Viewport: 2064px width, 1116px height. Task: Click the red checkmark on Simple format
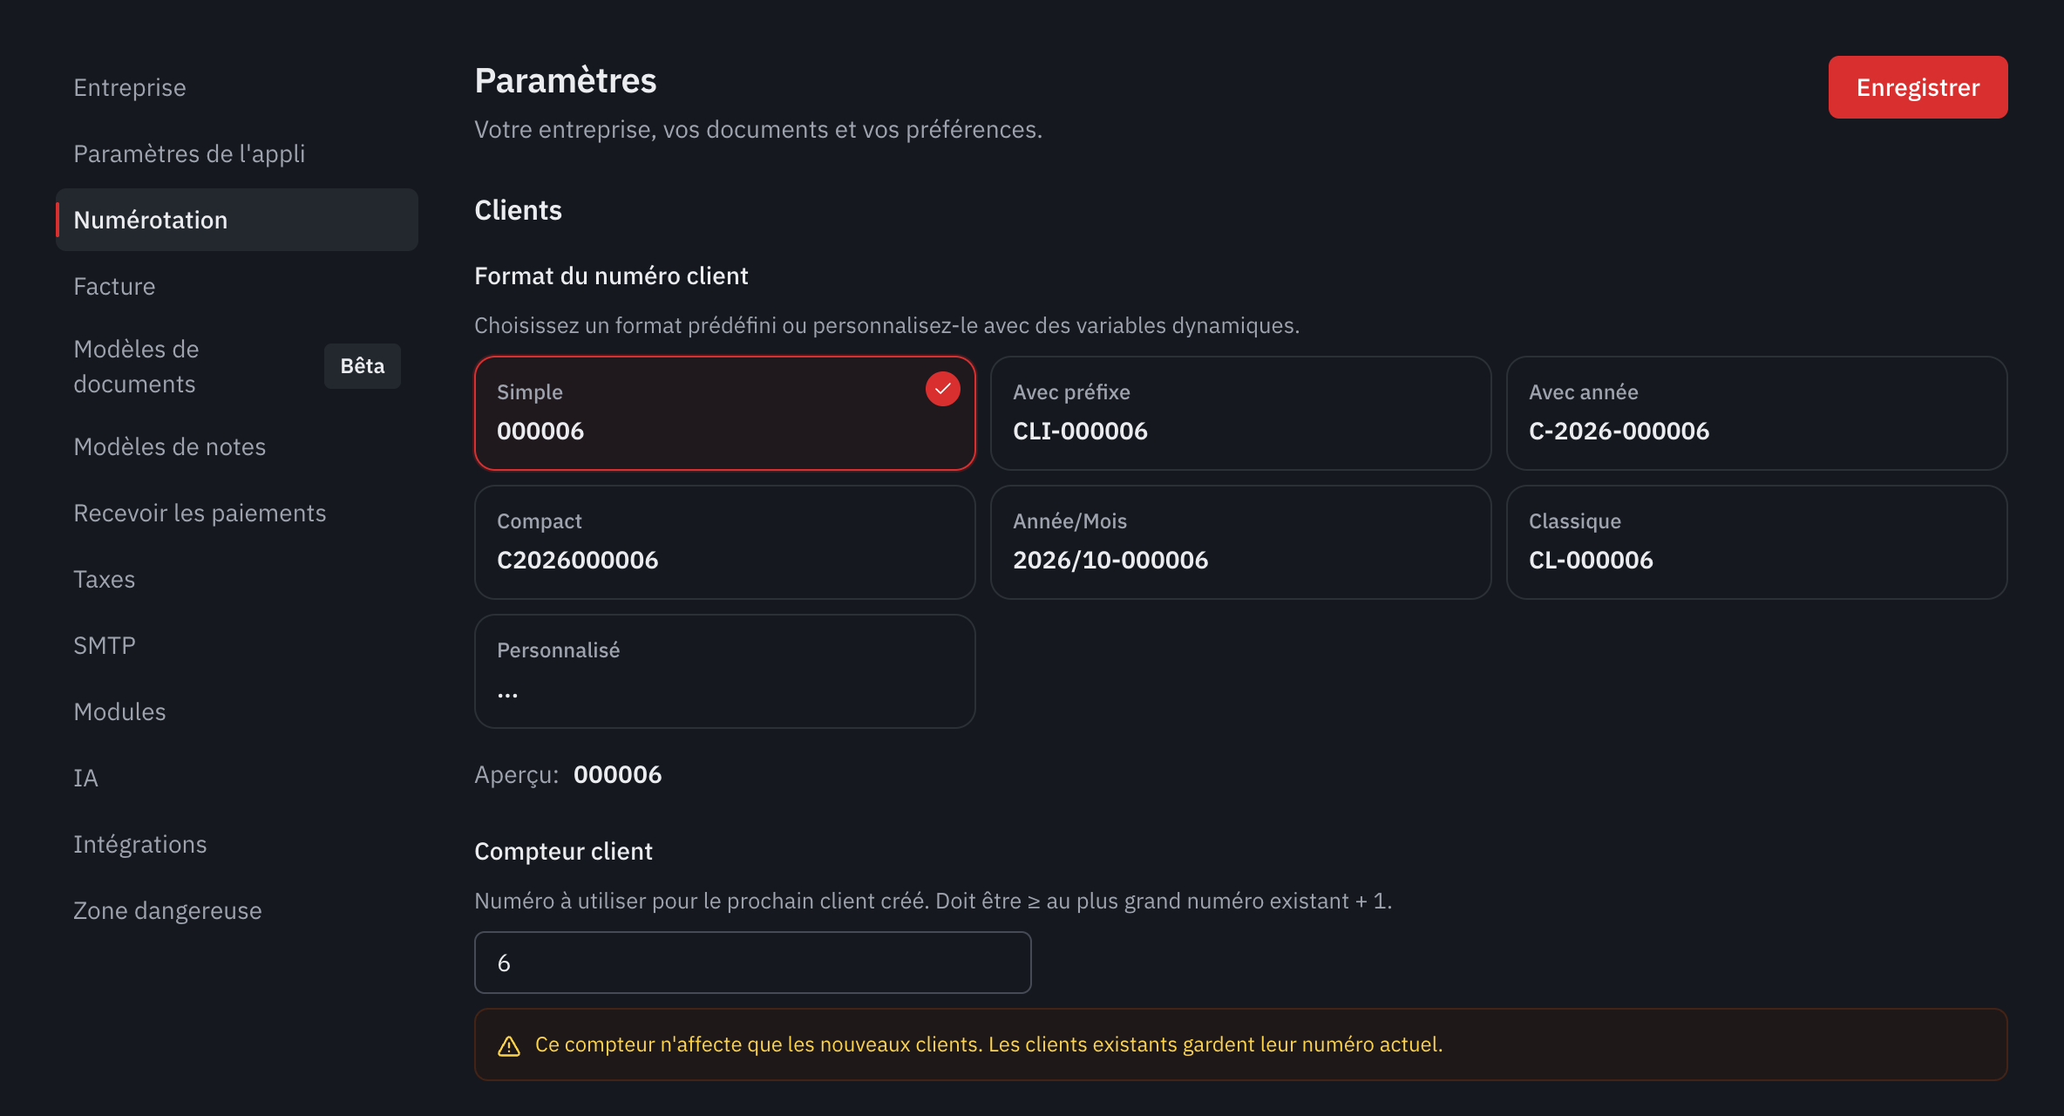[x=942, y=389]
